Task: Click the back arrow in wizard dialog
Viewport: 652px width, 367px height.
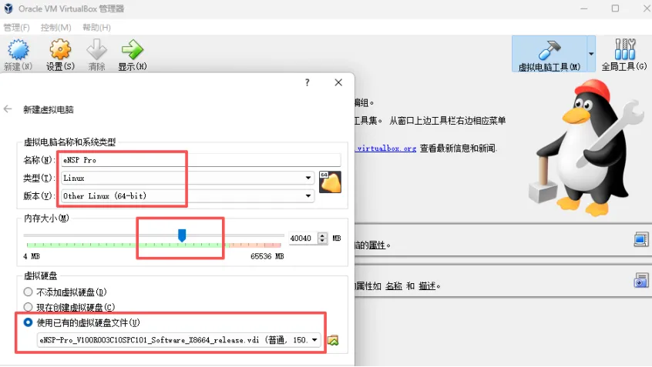Action: click(x=8, y=109)
